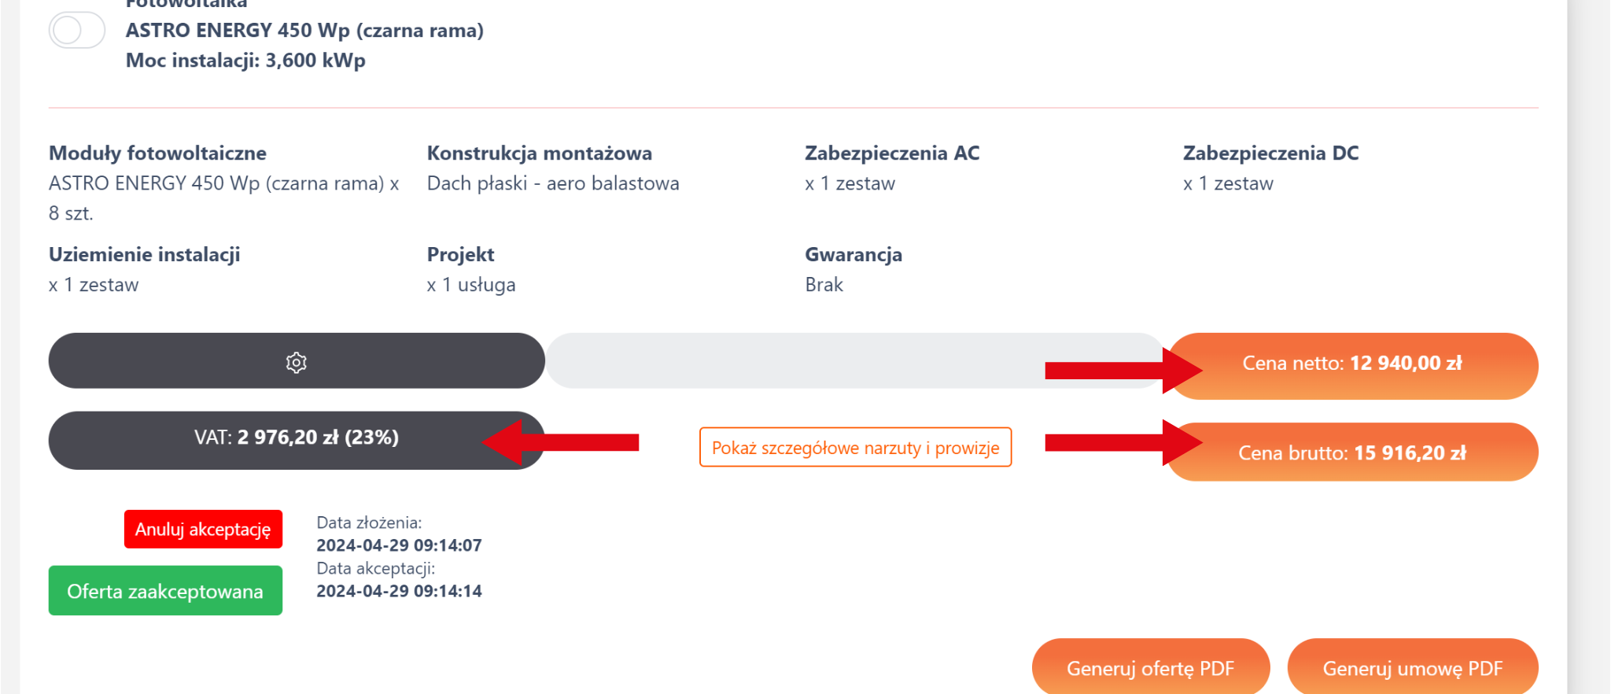This screenshot has width=1611, height=694.
Task: Generate the contract with Generuj umowę PDF
Action: point(1412,668)
